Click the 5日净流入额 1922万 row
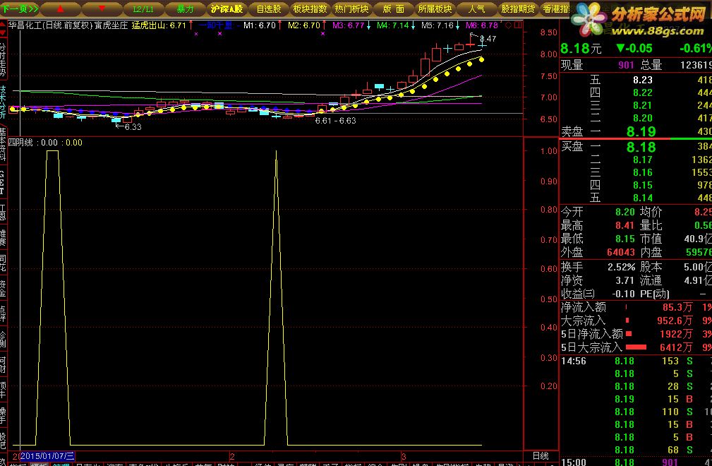 point(636,334)
